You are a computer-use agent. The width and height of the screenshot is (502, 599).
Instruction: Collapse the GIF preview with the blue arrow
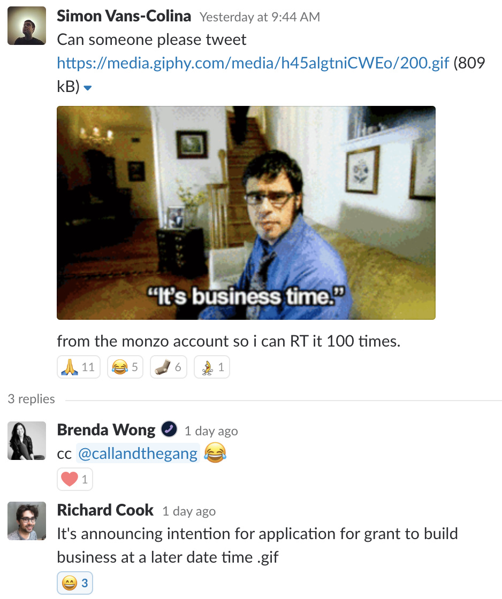pyautogui.click(x=88, y=88)
